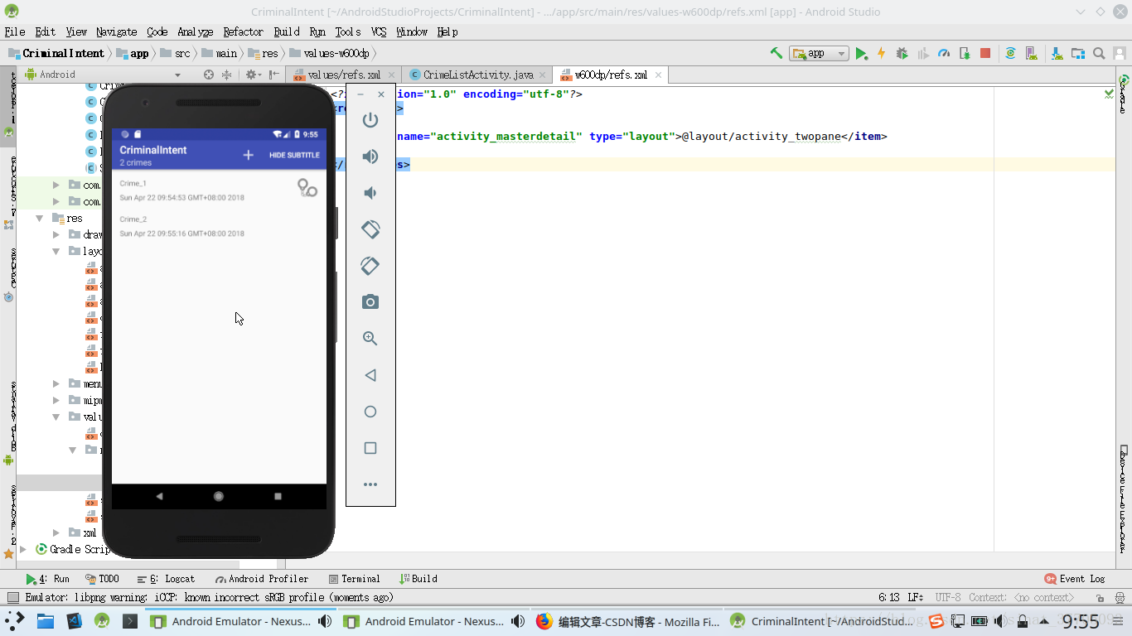Screen dimensions: 1132x636
Task: Collapse the layout folder node
Action: (x=56, y=251)
